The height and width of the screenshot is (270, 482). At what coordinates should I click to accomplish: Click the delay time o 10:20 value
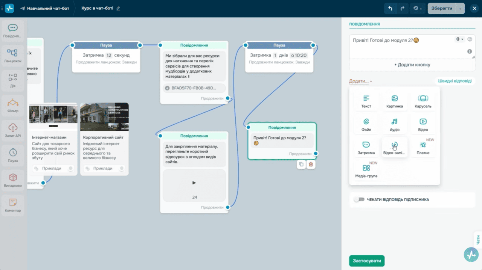point(299,55)
